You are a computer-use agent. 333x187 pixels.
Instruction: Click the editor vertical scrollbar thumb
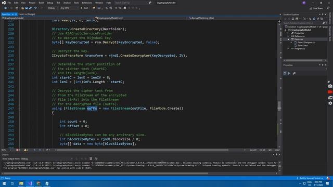click(x=279, y=106)
